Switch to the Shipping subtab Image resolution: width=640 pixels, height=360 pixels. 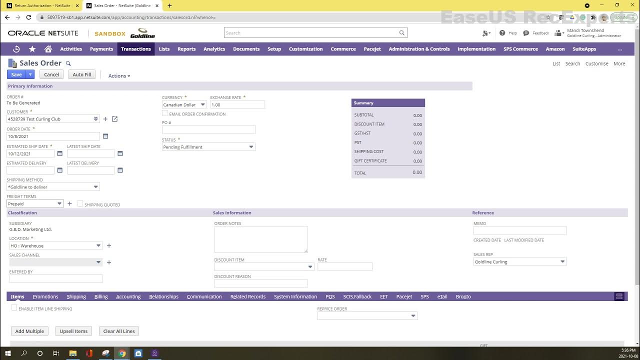pos(76,296)
